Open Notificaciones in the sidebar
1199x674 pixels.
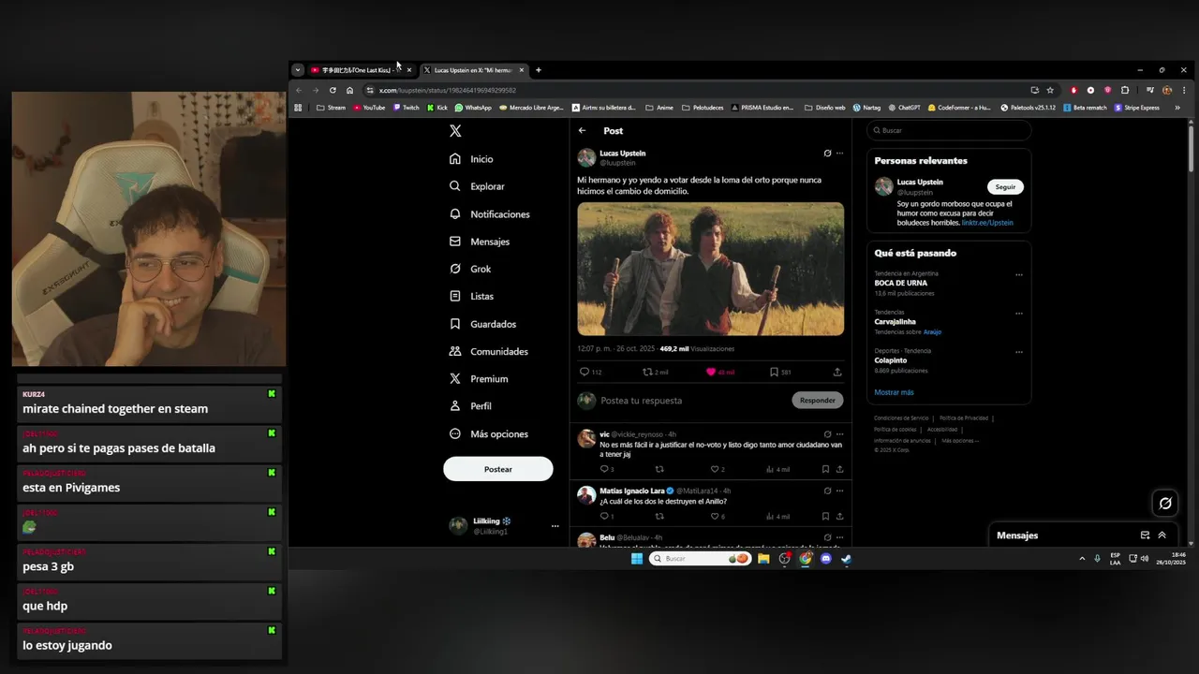pyautogui.click(x=489, y=214)
